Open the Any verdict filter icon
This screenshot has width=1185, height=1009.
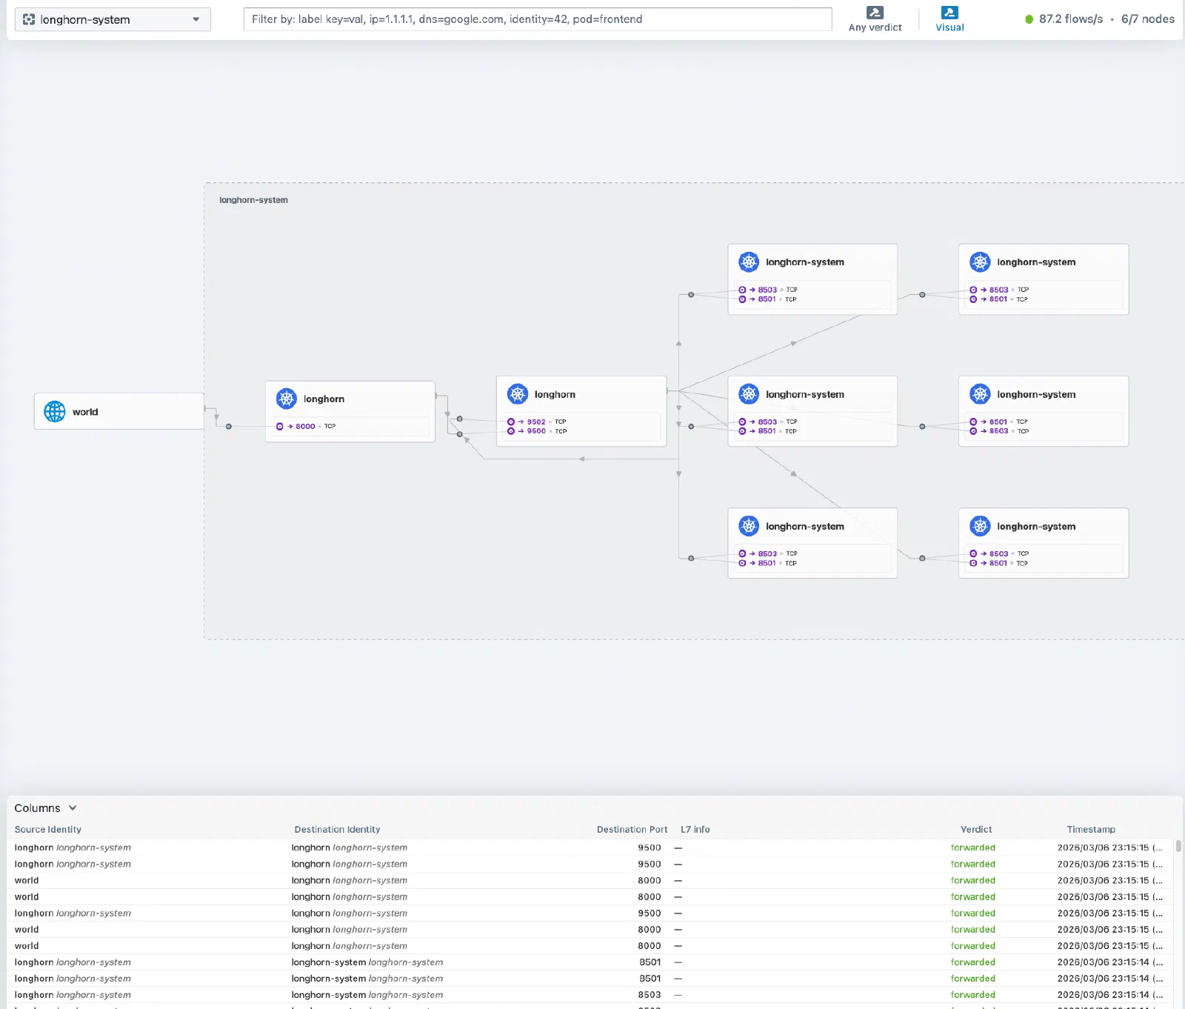(875, 13)
